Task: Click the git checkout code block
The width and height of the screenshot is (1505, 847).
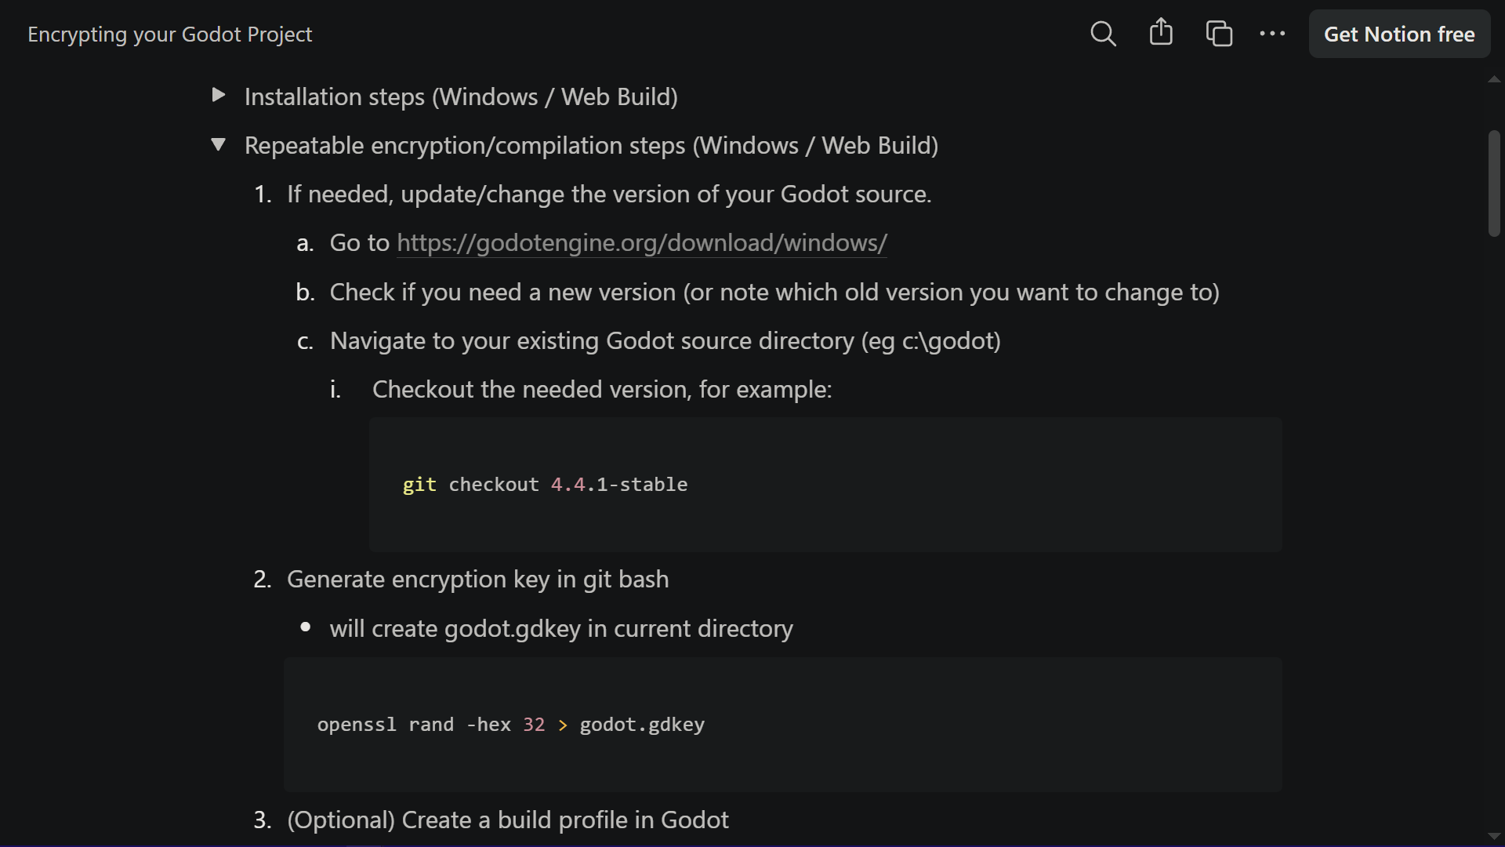Action: coord(825,485)
